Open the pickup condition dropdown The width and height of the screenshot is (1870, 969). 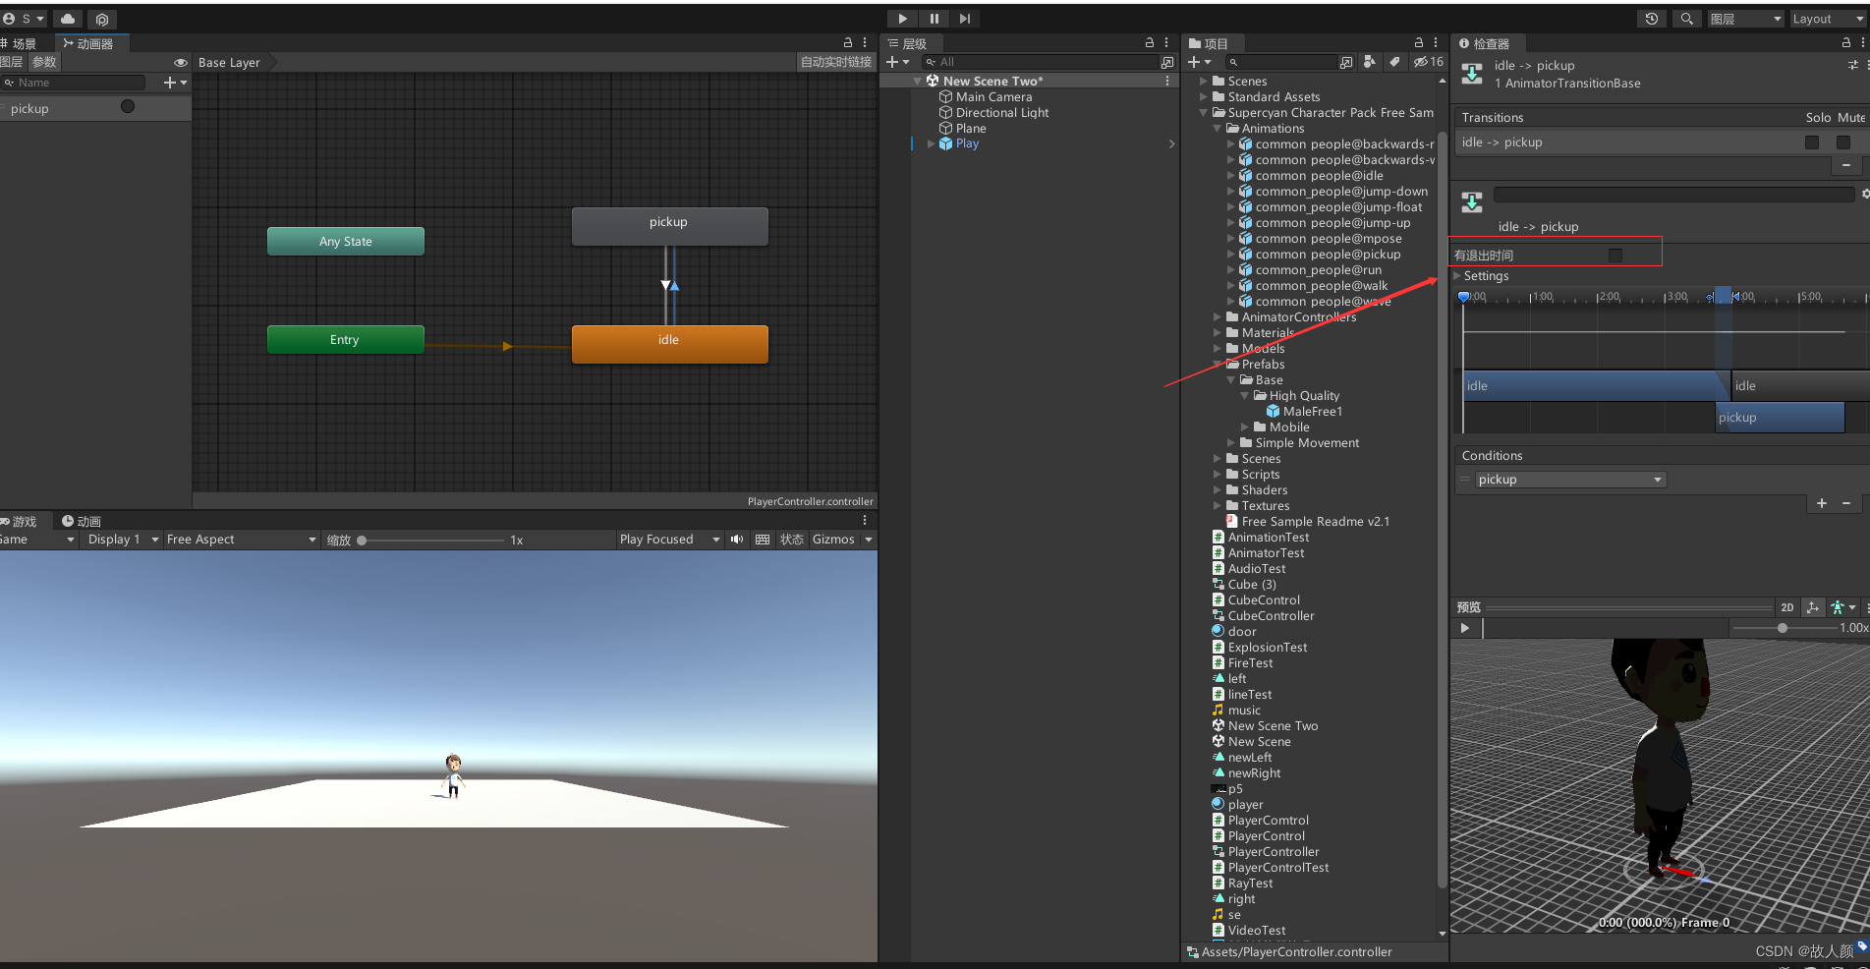pos(1568,479)
